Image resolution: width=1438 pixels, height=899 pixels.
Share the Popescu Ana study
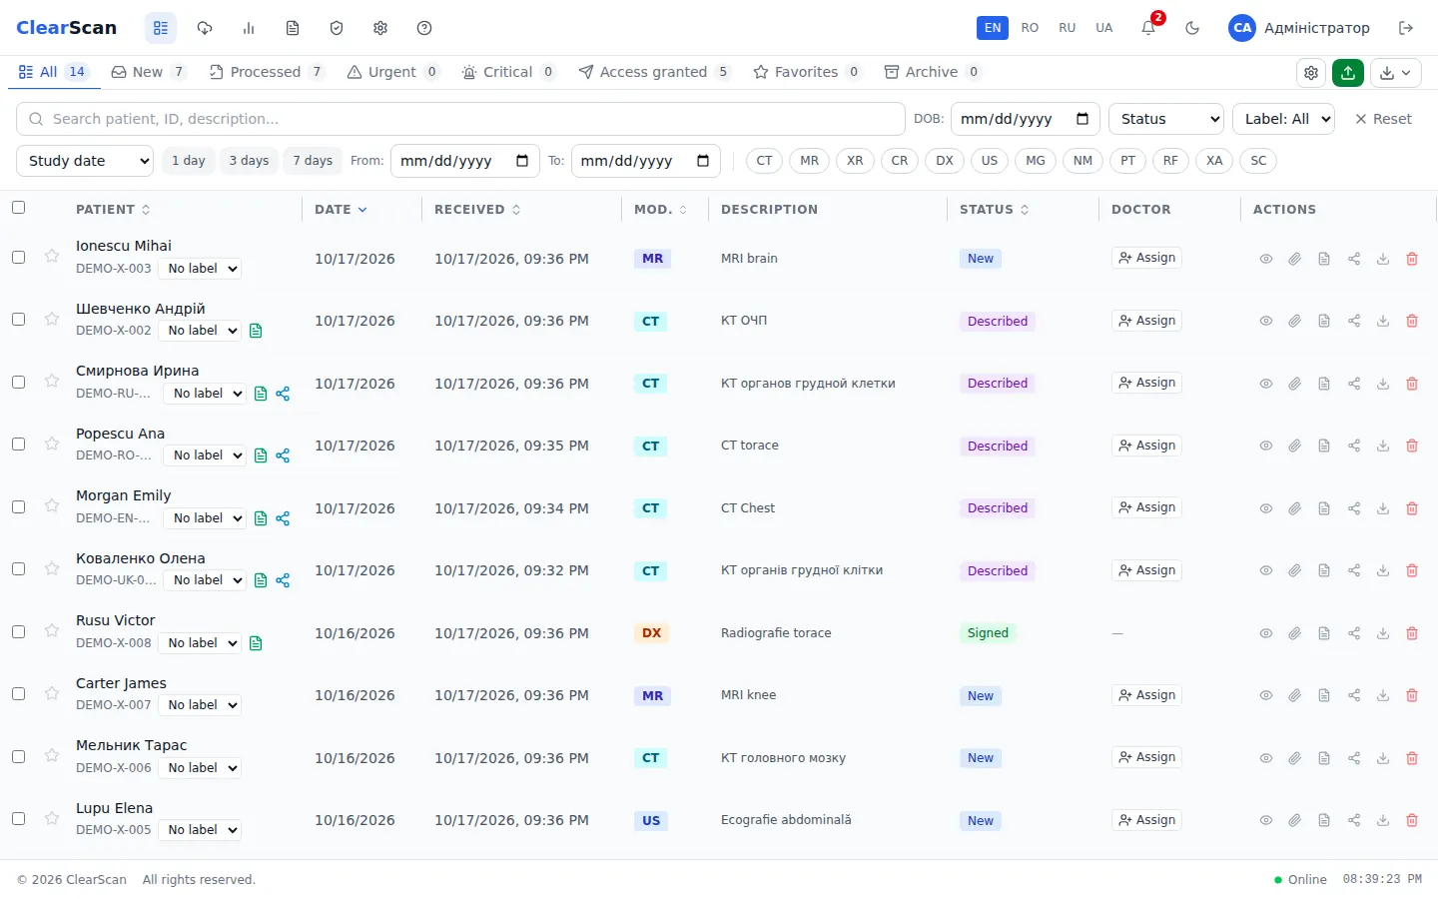click(1354, 446)
